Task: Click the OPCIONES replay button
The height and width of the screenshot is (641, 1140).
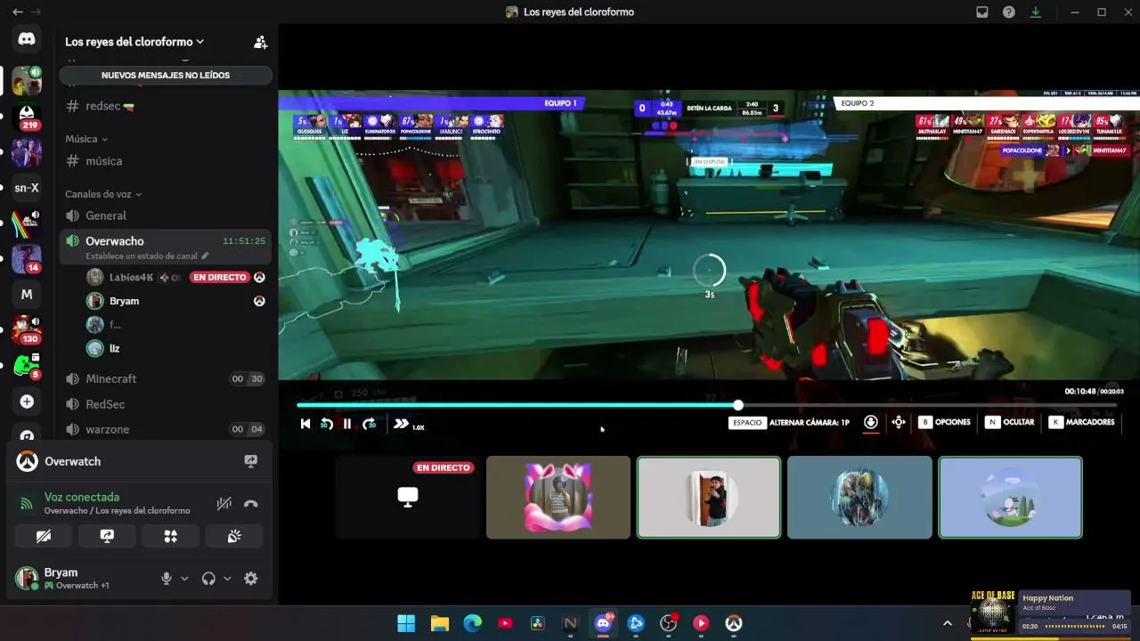Action: 945,422
